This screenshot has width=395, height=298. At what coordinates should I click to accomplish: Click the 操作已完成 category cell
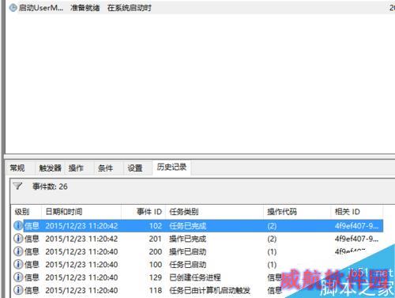tap(188, 239)
